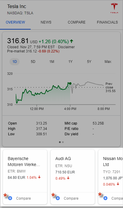Switch to the Compare tab
123x208 pixels.
[x=77, y=22]
